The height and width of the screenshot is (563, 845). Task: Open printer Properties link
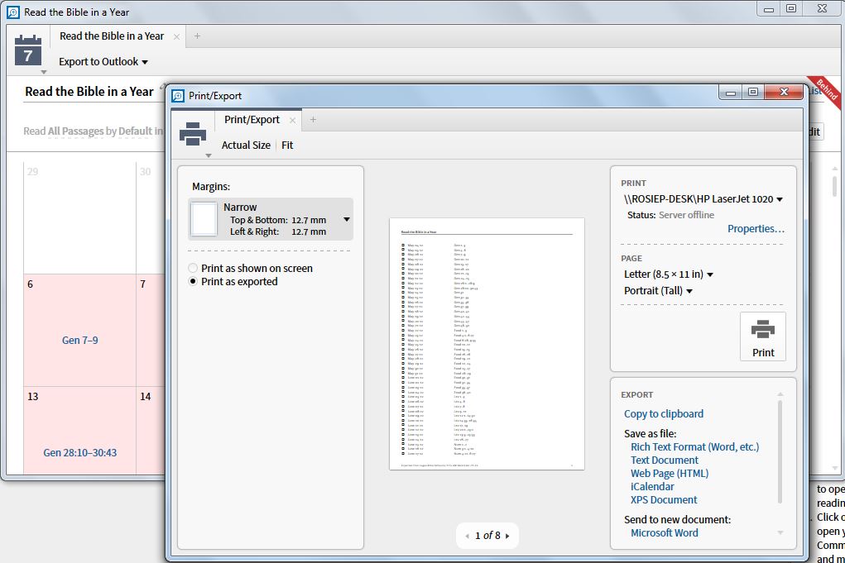tap(756, 229)
